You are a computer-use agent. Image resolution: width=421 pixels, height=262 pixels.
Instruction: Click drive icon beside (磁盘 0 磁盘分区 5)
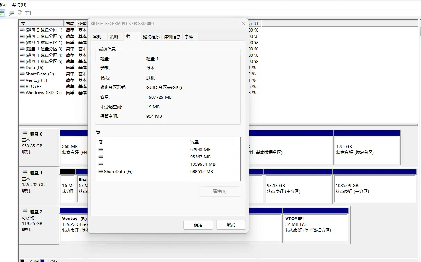(22, 36)
